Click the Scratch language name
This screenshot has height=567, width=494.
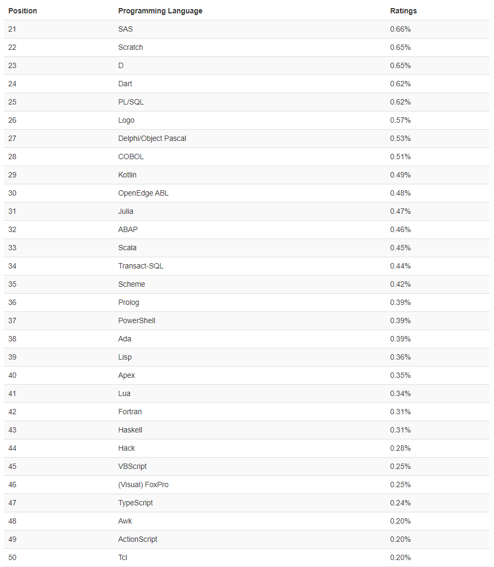pyautogui.click(x=130, y=47)
